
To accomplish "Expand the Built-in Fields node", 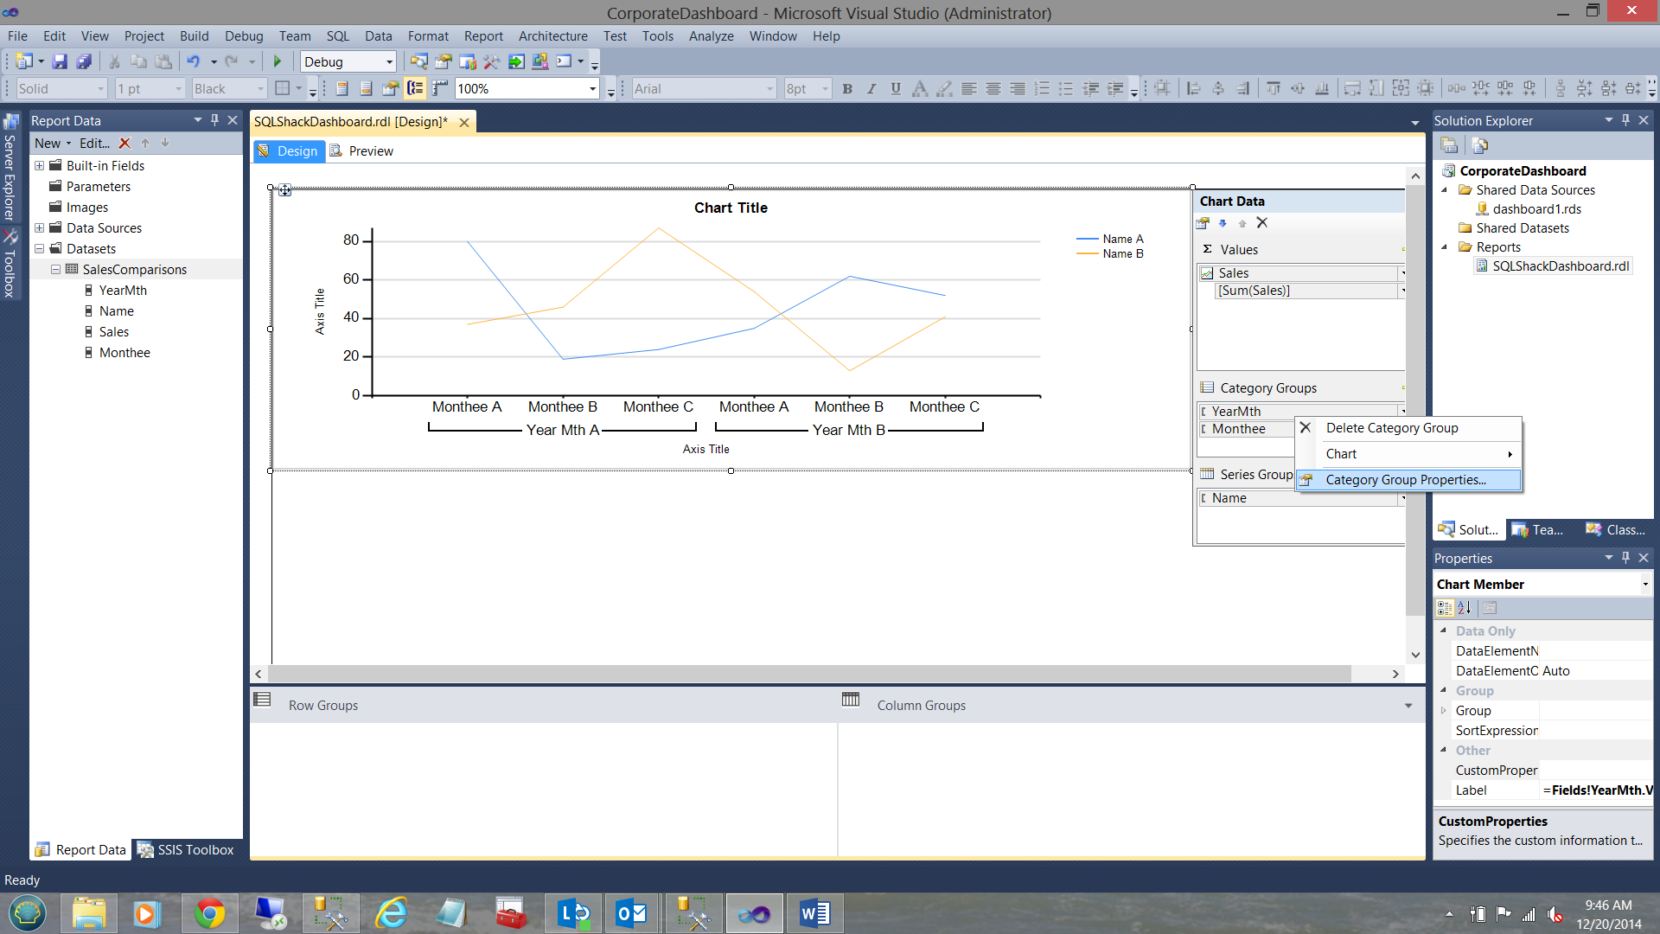I will click(39, 166).
